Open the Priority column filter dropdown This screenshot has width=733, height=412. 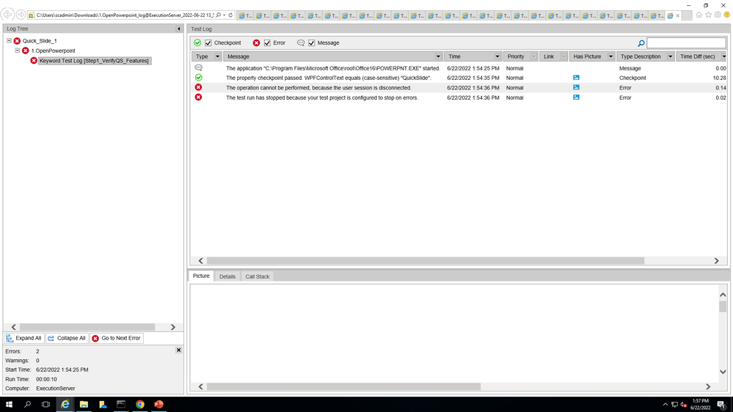point(533,56)
